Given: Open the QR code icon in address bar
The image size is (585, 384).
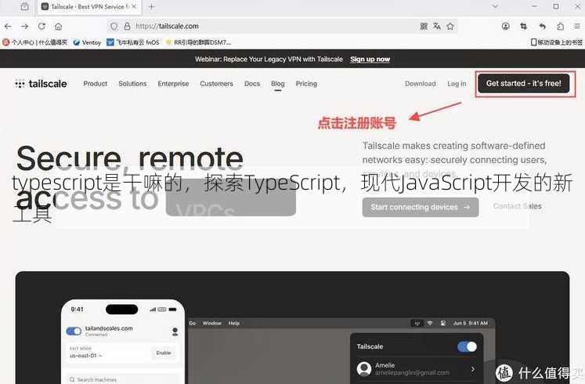Looking at the screenshot, I should [x=424, y=26].
